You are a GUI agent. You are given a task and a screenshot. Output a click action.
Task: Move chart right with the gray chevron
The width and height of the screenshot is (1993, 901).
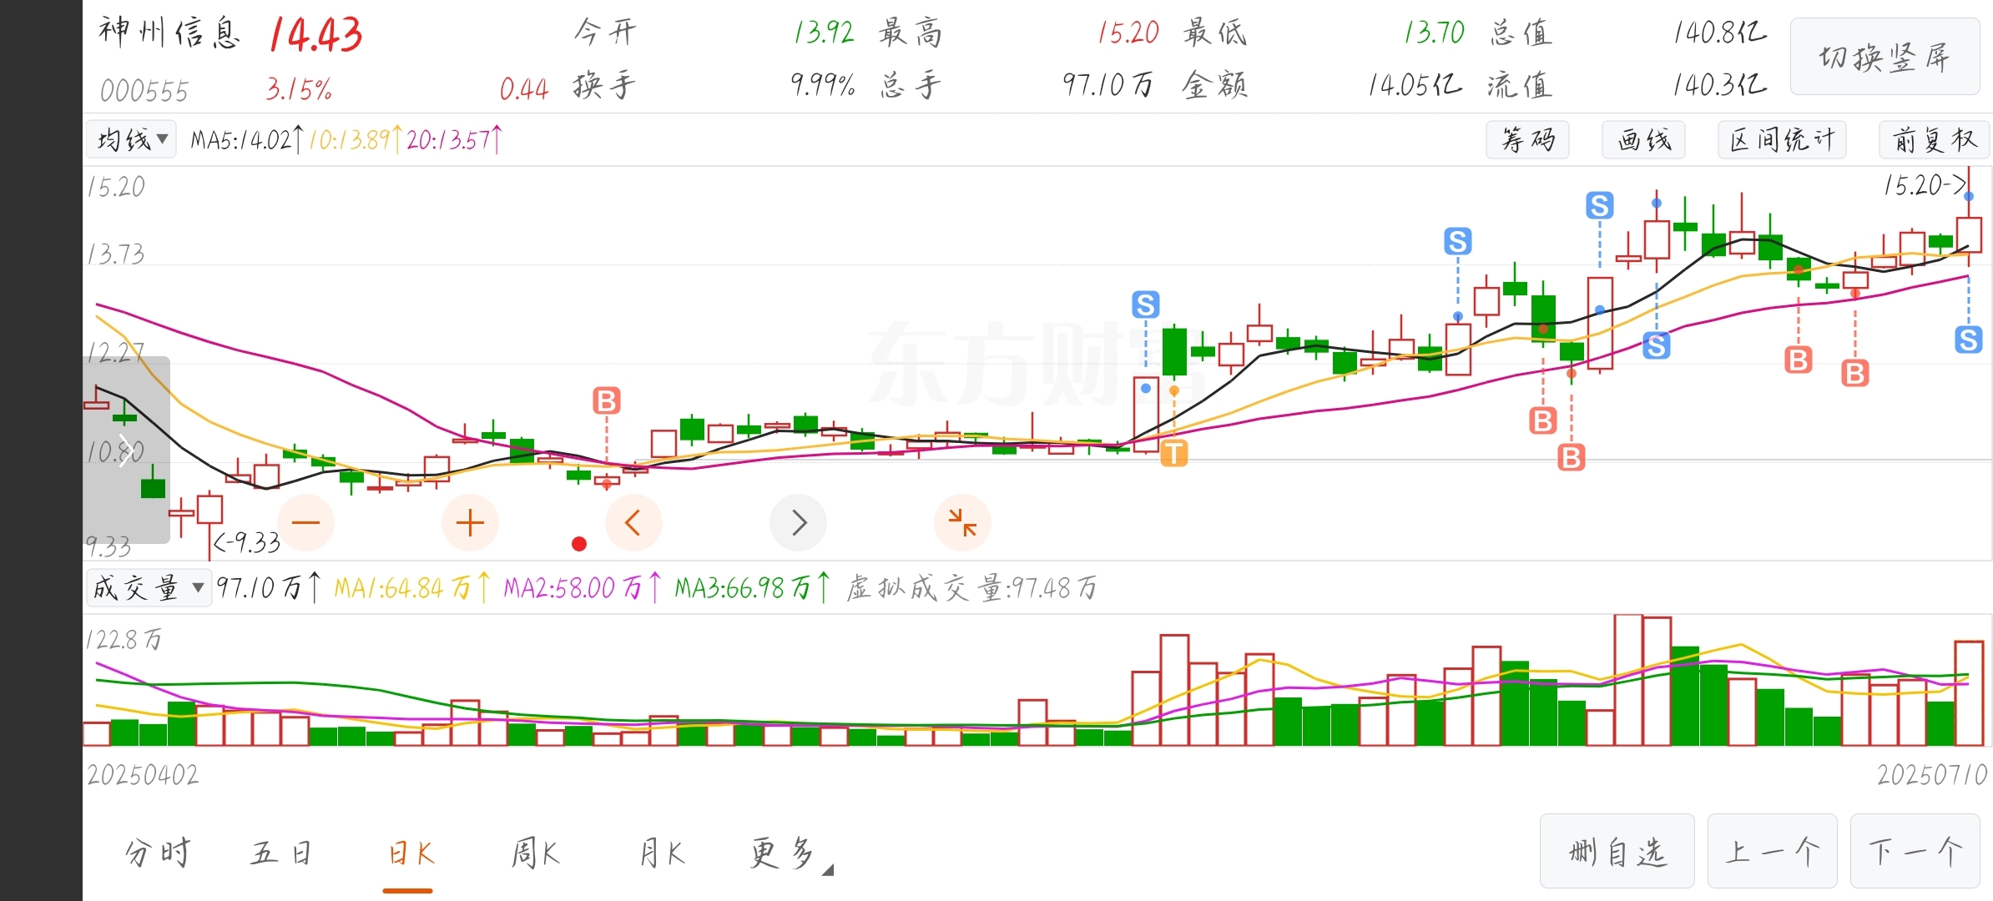(x=798, y=523)
